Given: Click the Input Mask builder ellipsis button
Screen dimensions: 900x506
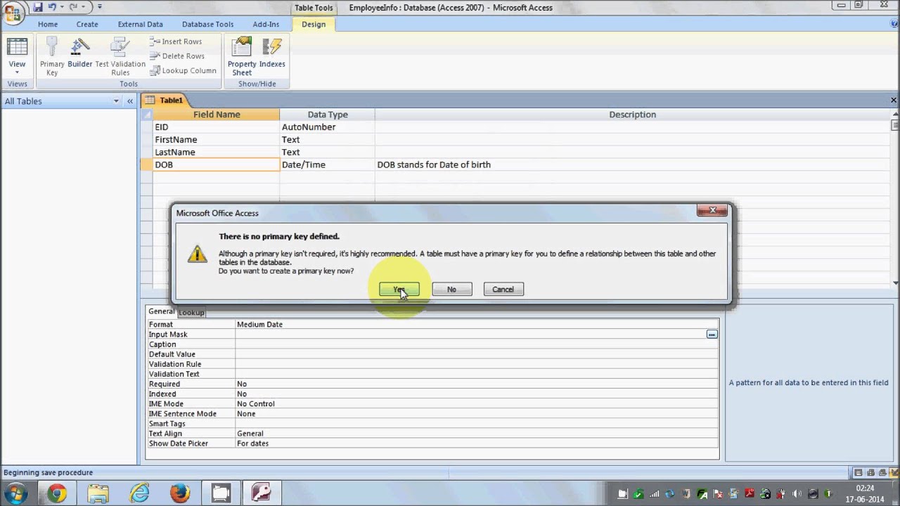Looking at the screenshot, I should coord(712,335).
